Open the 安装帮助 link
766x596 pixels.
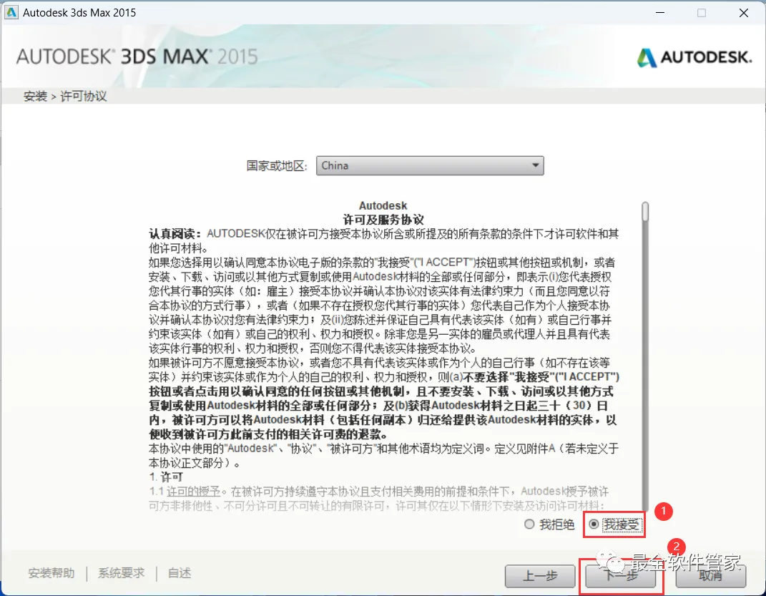(51, 573)
